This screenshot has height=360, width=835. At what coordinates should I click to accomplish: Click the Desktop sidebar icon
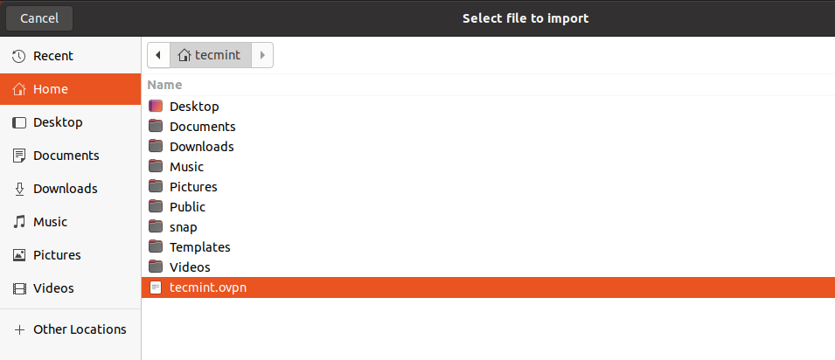click(x=18, y=122)
